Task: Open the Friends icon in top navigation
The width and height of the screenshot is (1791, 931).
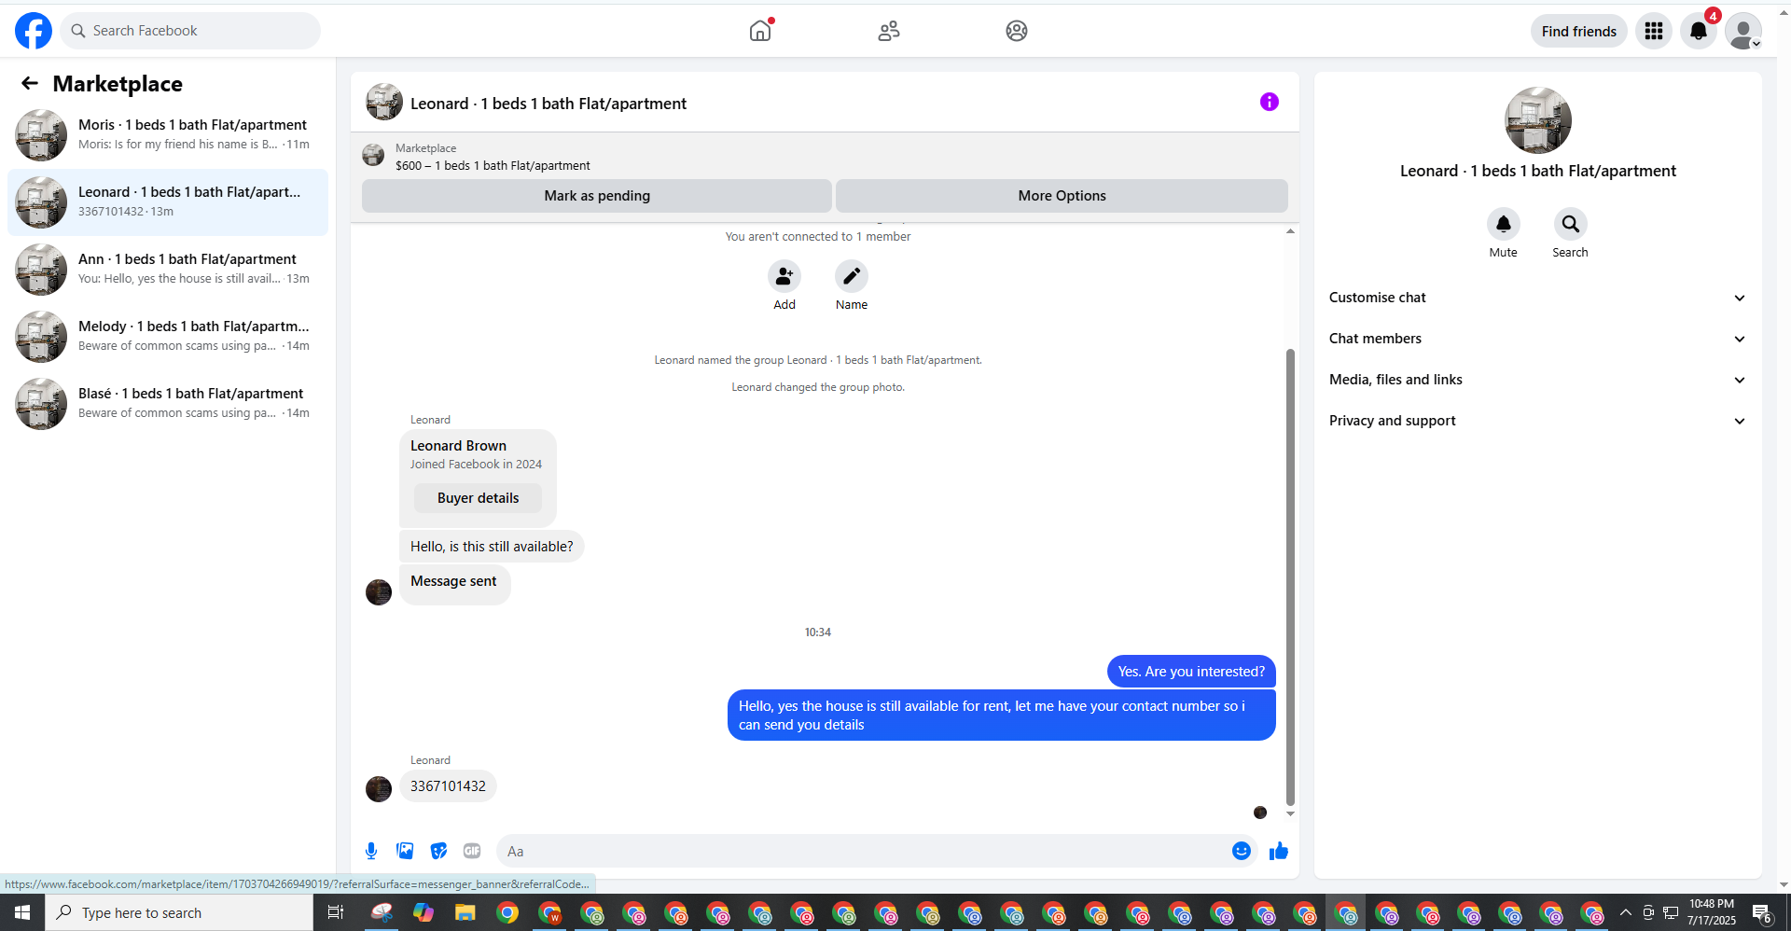Action: pyautogui.click(x=889, y=31)
